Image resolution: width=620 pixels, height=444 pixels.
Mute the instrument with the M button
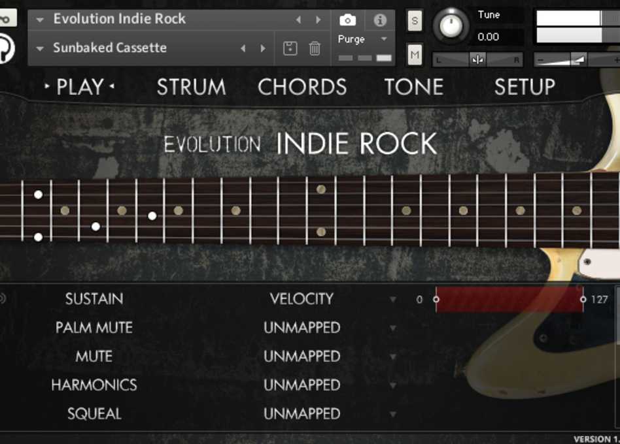tap(415, 54)
